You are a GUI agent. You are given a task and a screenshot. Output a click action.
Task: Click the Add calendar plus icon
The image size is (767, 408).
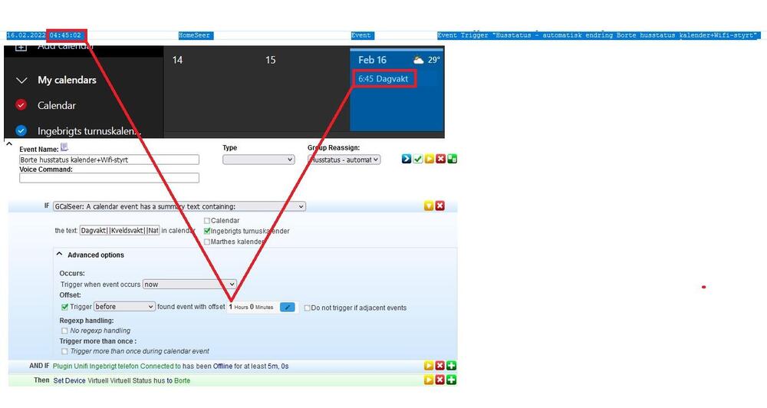21,48
